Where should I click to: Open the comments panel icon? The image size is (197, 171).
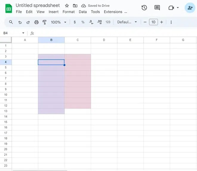coord(157,8)
